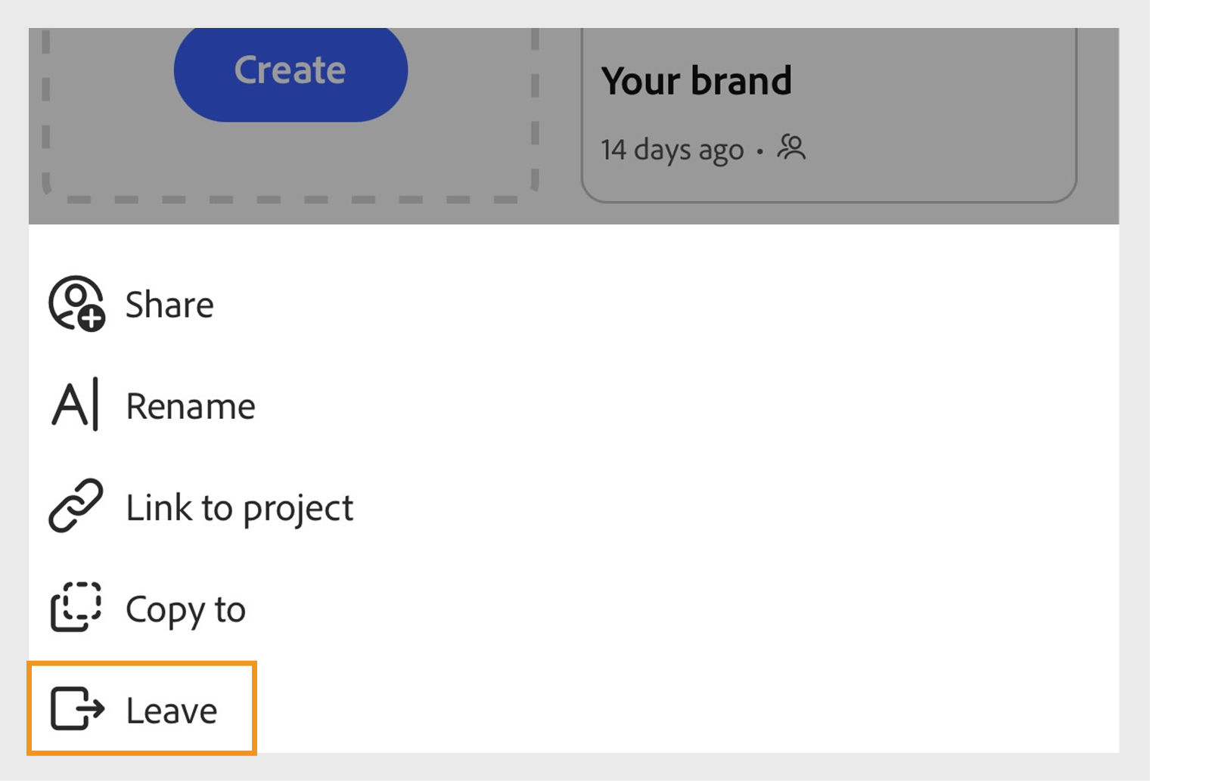Choose Copy to from the menu

185,609
